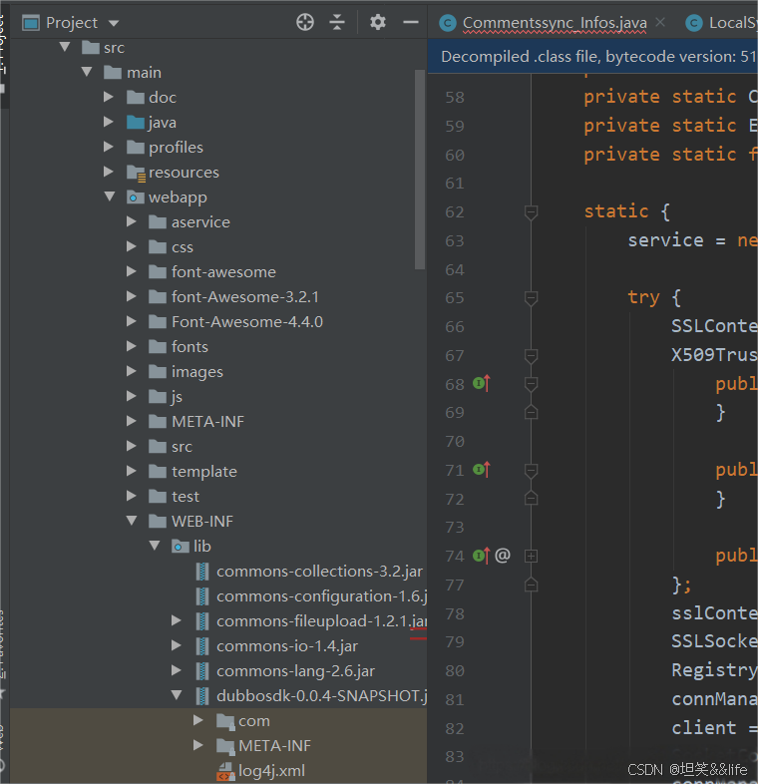Click implements gutter icon on line 68

(482, 383)
